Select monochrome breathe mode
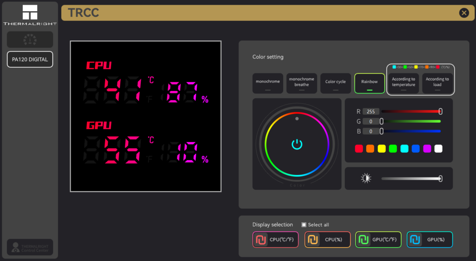 pyautogui.click(x=301, y=84)
